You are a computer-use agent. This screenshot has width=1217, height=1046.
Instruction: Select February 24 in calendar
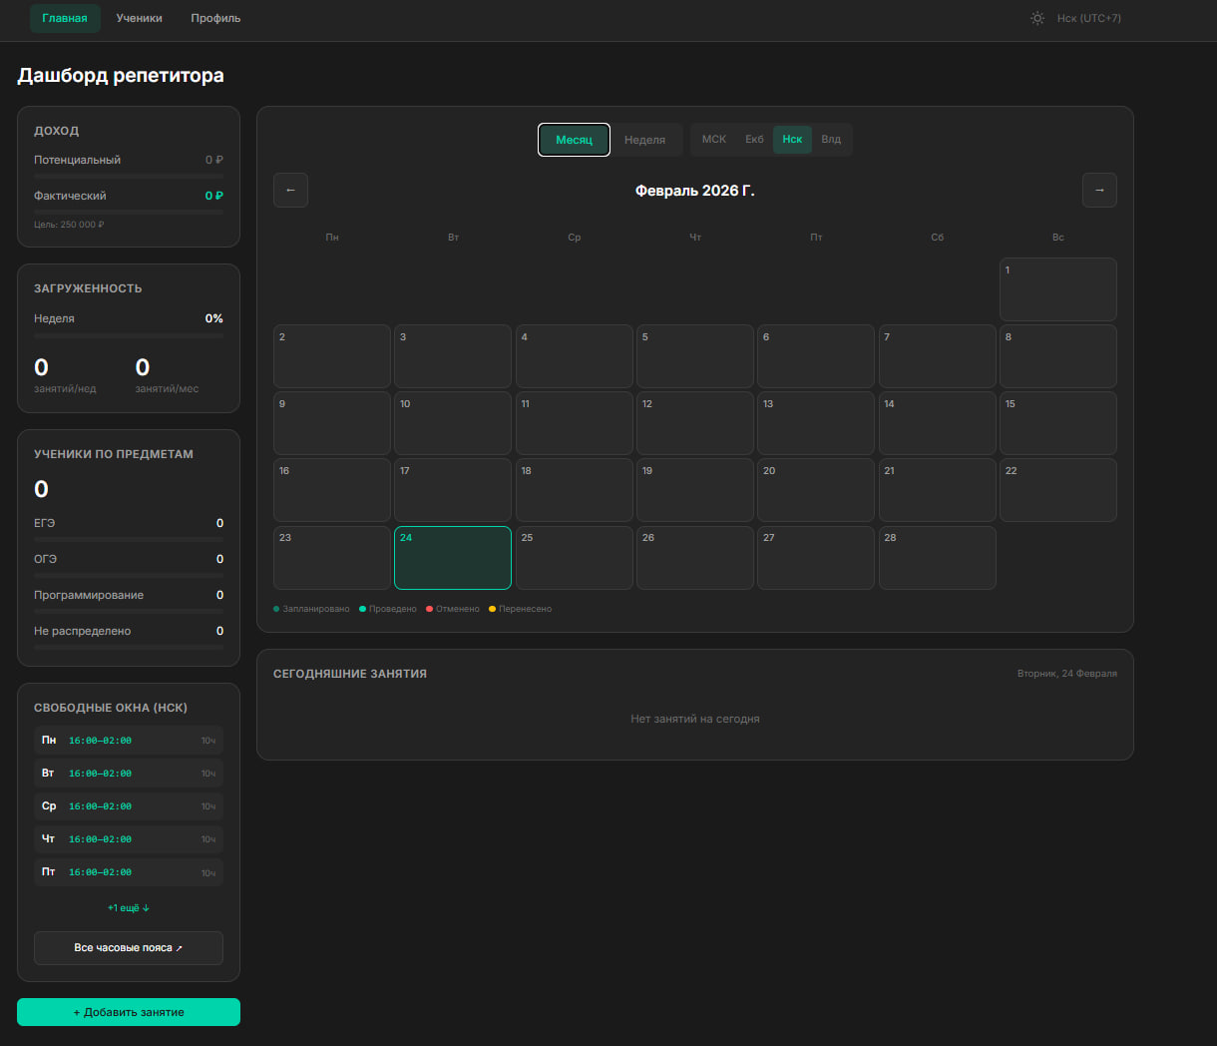coord(453,558)
